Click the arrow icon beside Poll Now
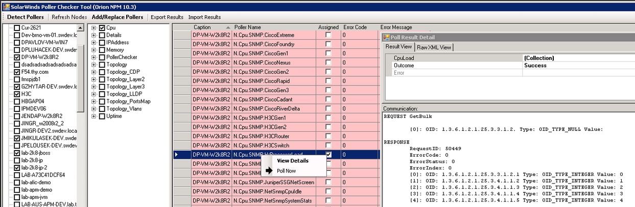635x207 pixels. tap(268, 171)
